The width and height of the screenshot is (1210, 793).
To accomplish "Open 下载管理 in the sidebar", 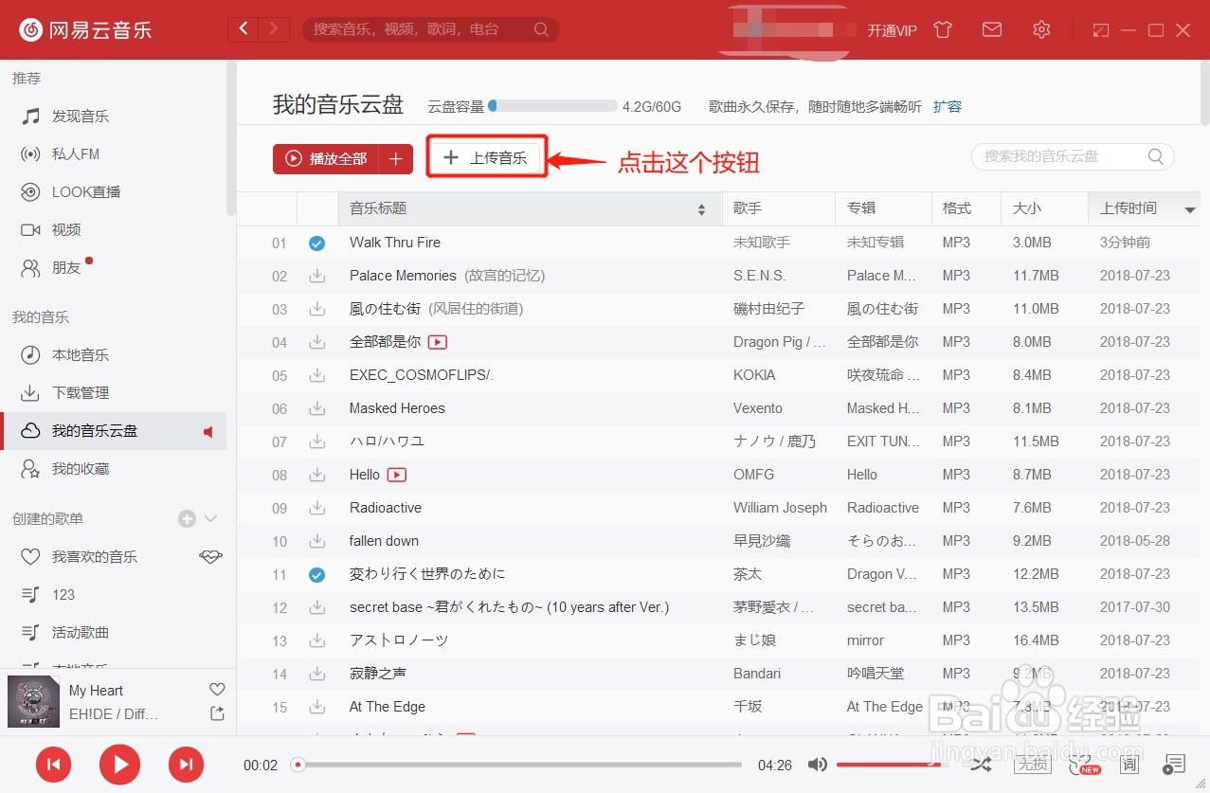I will pos(114,393).
